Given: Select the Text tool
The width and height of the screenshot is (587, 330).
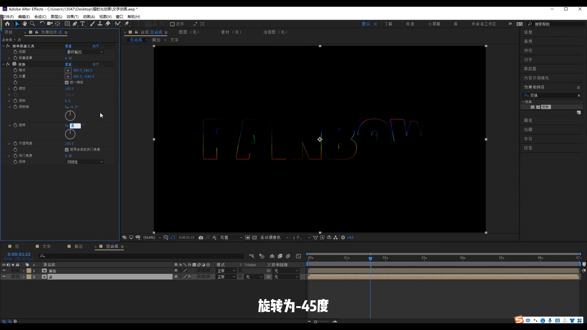Looking at the screenshot, I should [83, 24].
